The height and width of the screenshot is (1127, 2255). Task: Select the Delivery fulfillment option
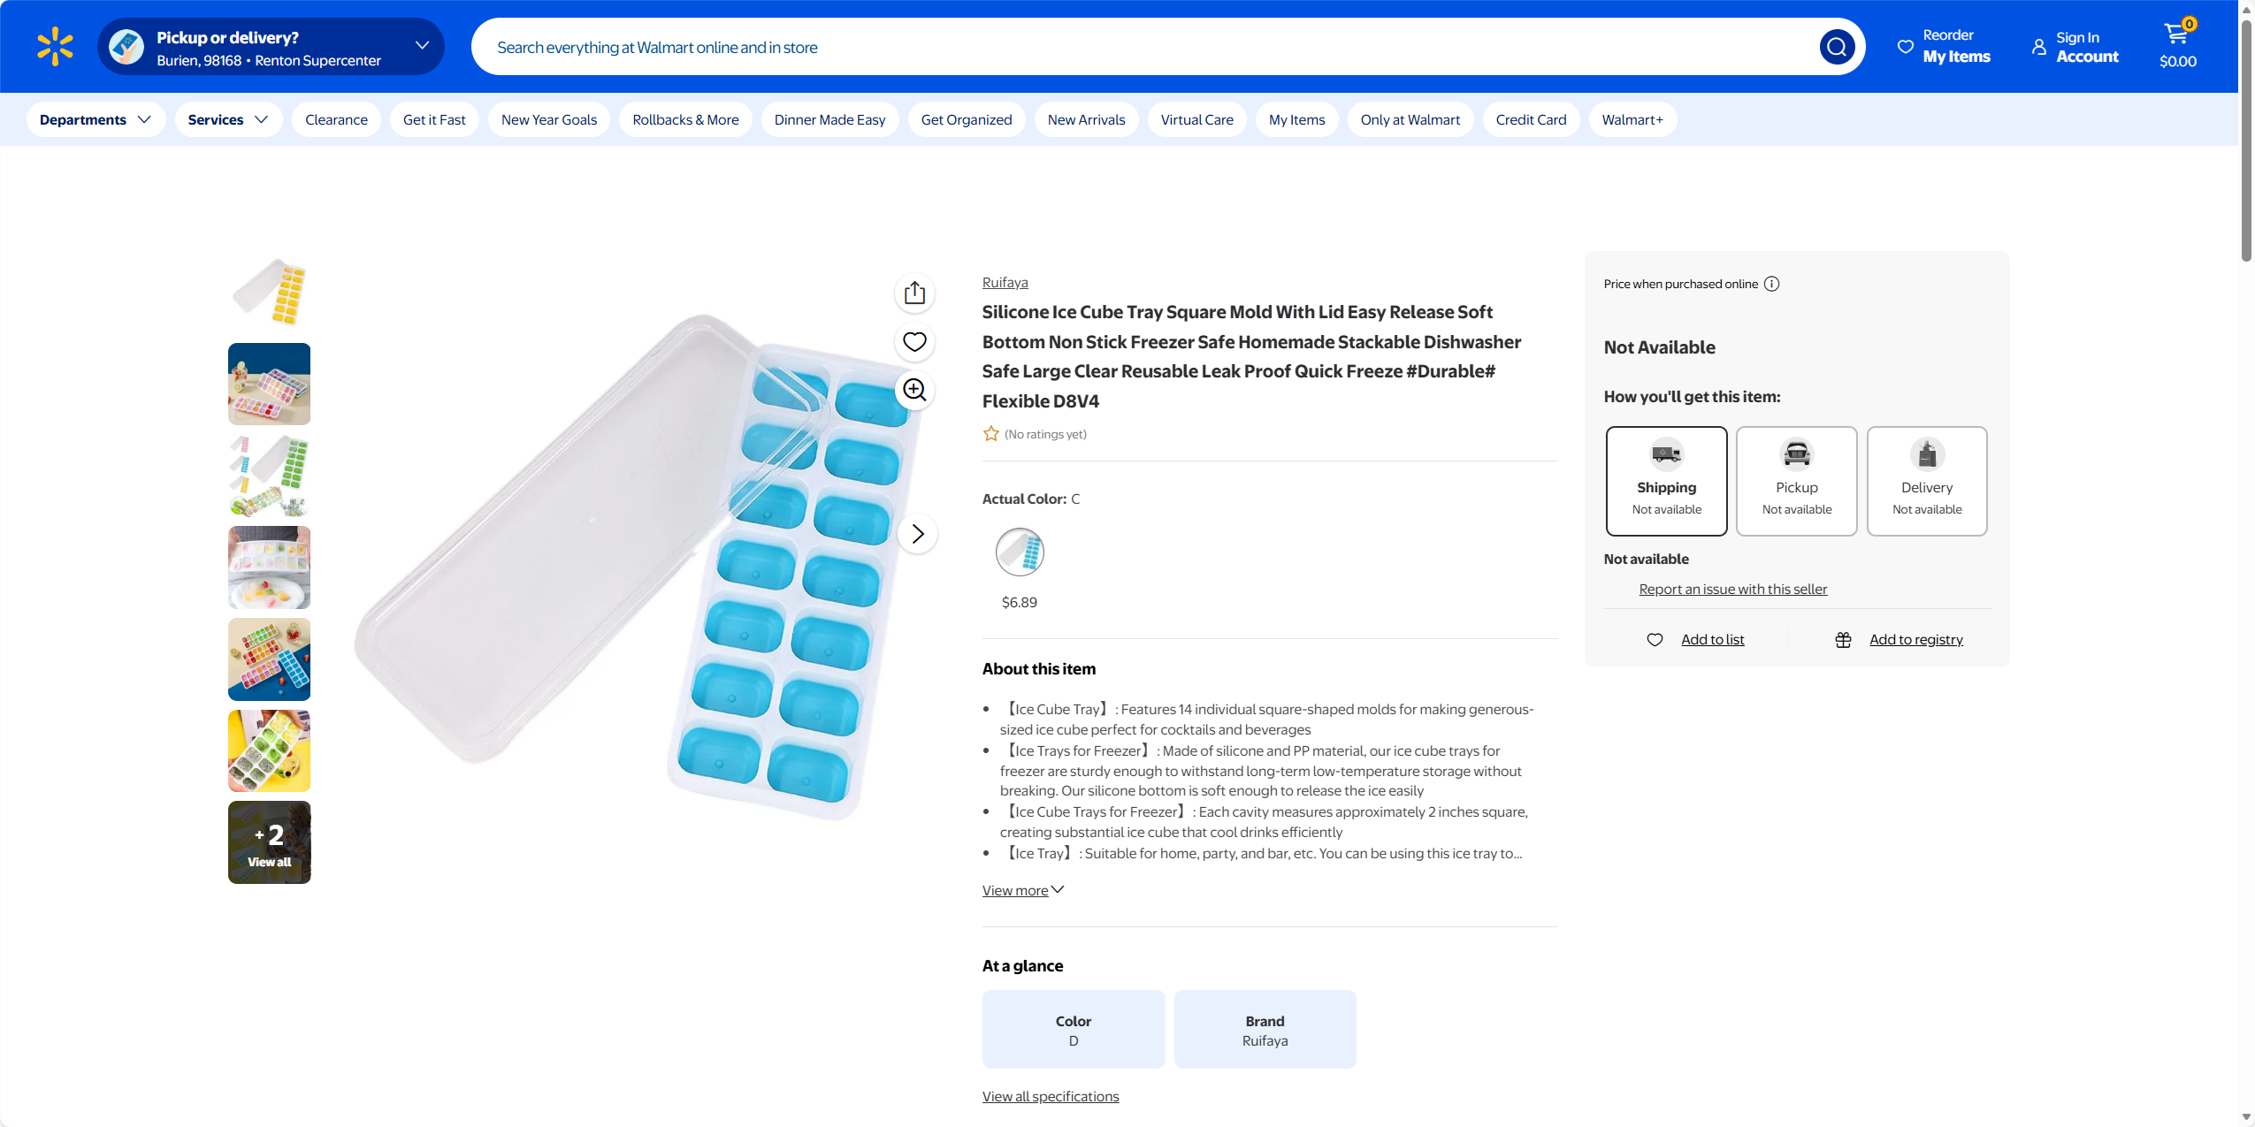tap(1927, 481)
